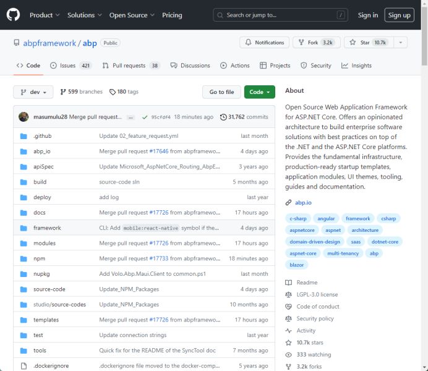Open the studio/source-codes folder
Screen dimensions: 428x371
click(x=59, y=304)
